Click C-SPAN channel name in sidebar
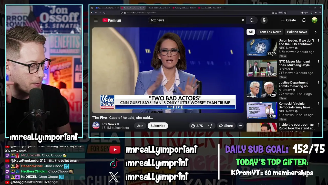This screenshot has height=185, width=328. [x=284, y=69]
